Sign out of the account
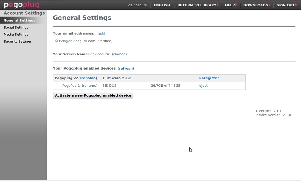Viewport: 301px width, 181px height. click(x=287, y=5)
